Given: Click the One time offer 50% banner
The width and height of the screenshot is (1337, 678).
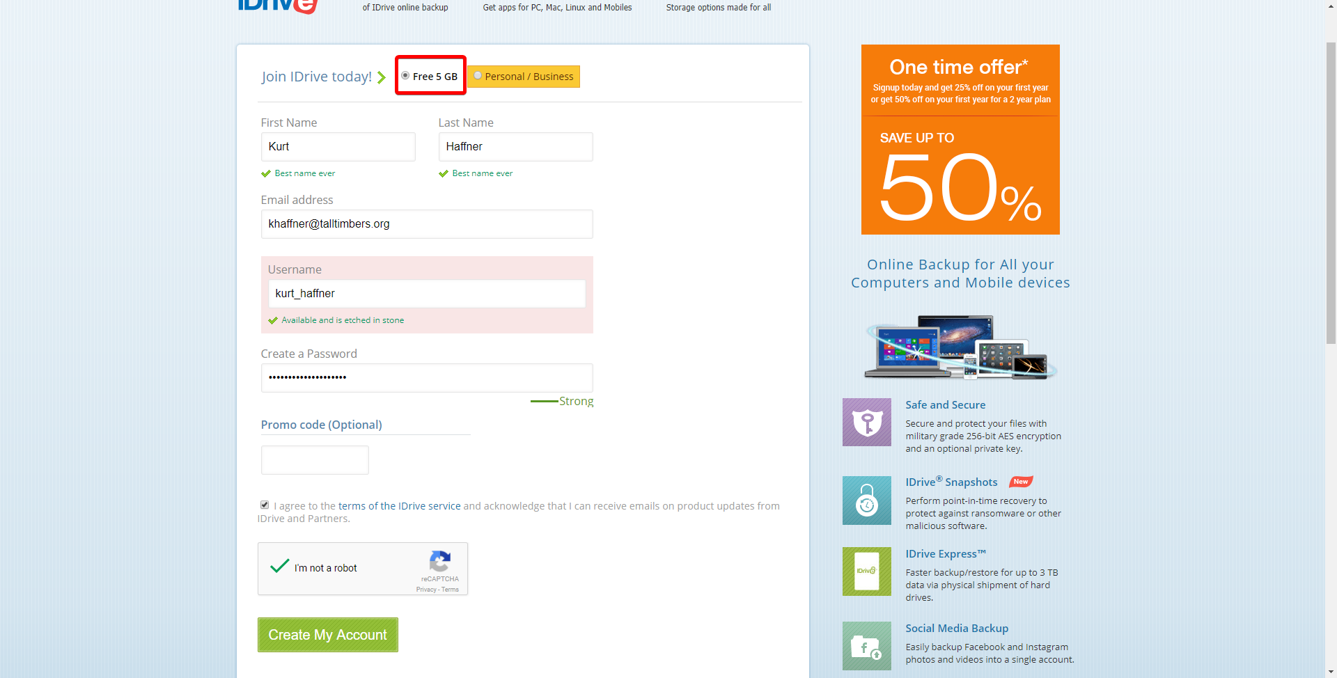Looking at the screenshot, I should (960, 140).
